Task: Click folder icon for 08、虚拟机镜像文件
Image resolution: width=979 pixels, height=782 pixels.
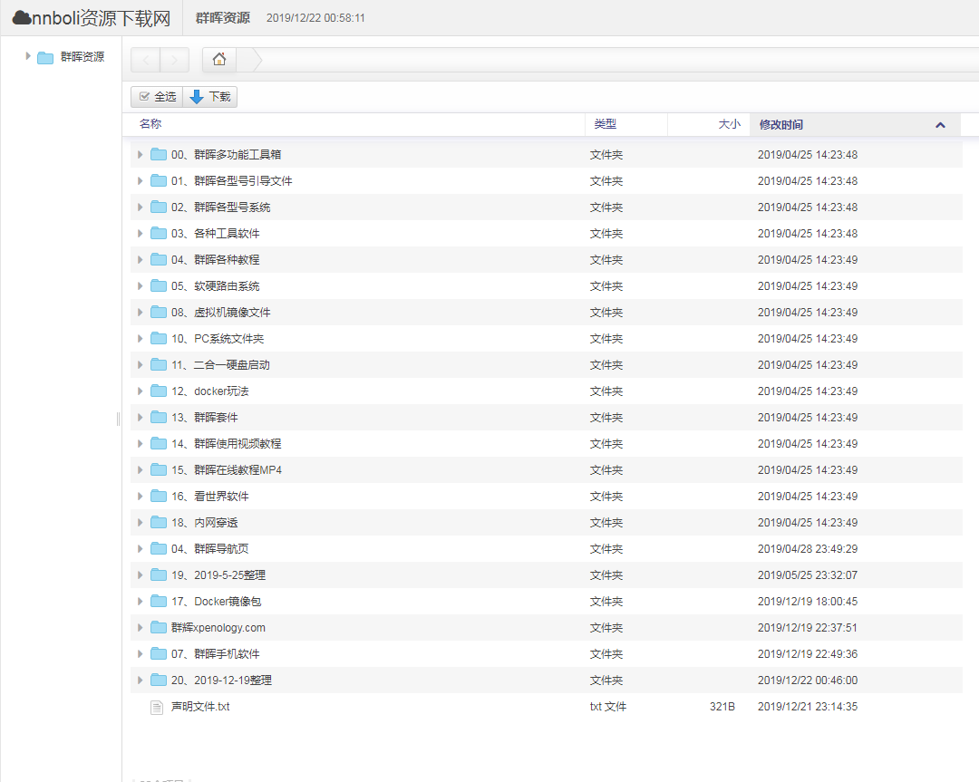Action: [x=159, y=312]
